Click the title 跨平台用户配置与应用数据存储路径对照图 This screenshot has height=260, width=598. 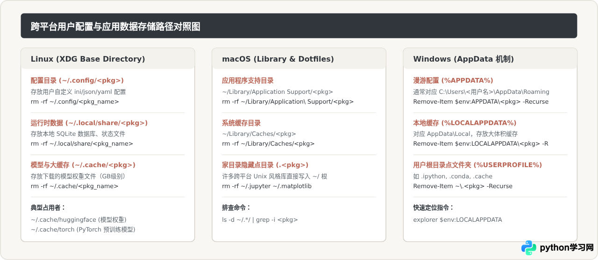pyautogui.click(x=115, y=27)
